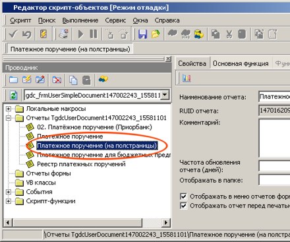Screen dimensions: 290x242
Task: Click the replace A-B binoculars icon
Action: [186, 34]
